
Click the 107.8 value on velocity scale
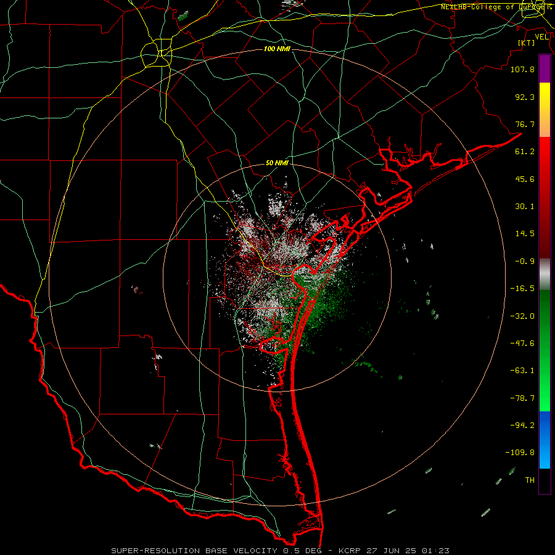(522, 69)
